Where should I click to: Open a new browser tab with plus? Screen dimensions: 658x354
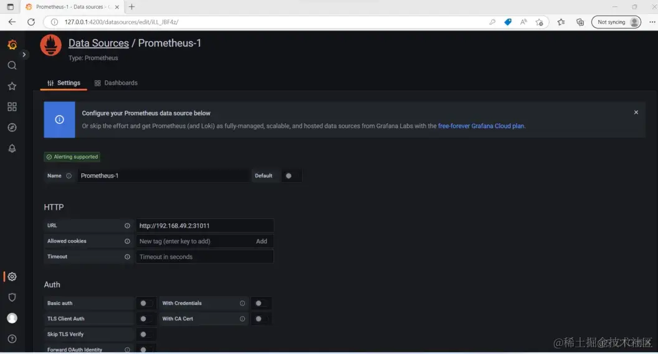tap(131, 7)
